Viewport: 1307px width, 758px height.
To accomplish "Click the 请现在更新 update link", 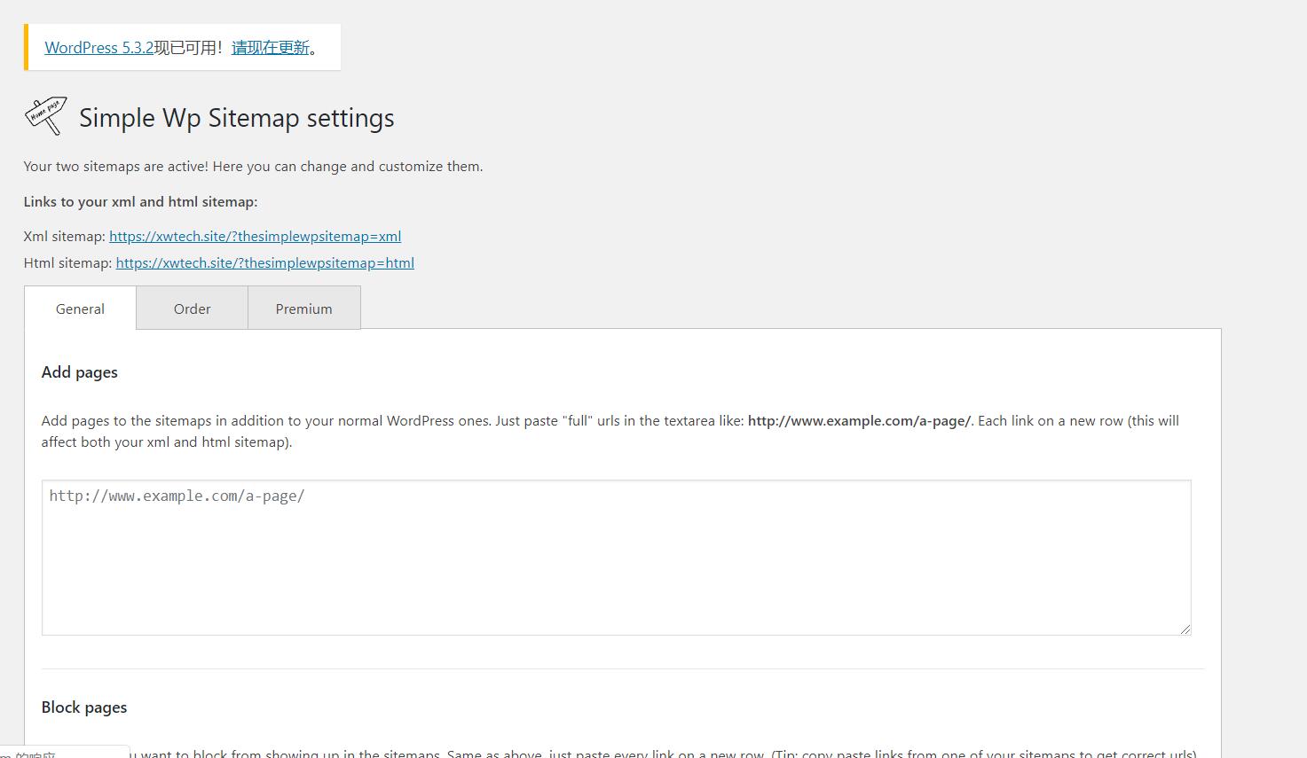I will (271, 48).
